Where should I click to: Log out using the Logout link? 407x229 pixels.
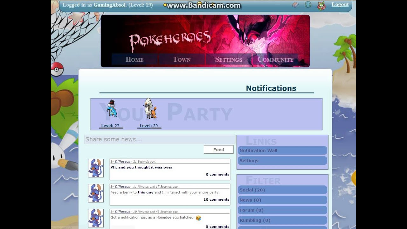pyautogui.click(x=340, y=4)
